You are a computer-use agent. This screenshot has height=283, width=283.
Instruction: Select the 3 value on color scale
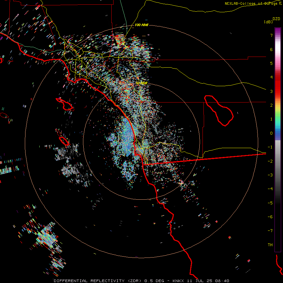click(x=271, y=91)
